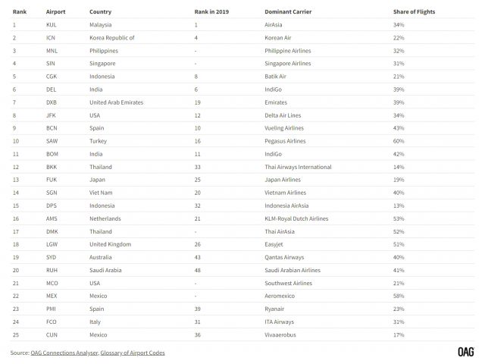Select the KLM-Royal Dutch Airlines cell
The height and width of the screenshot is (364, 485).
point(296,218)
